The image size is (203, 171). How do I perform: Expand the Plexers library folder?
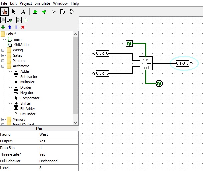(x=3, y=61)
